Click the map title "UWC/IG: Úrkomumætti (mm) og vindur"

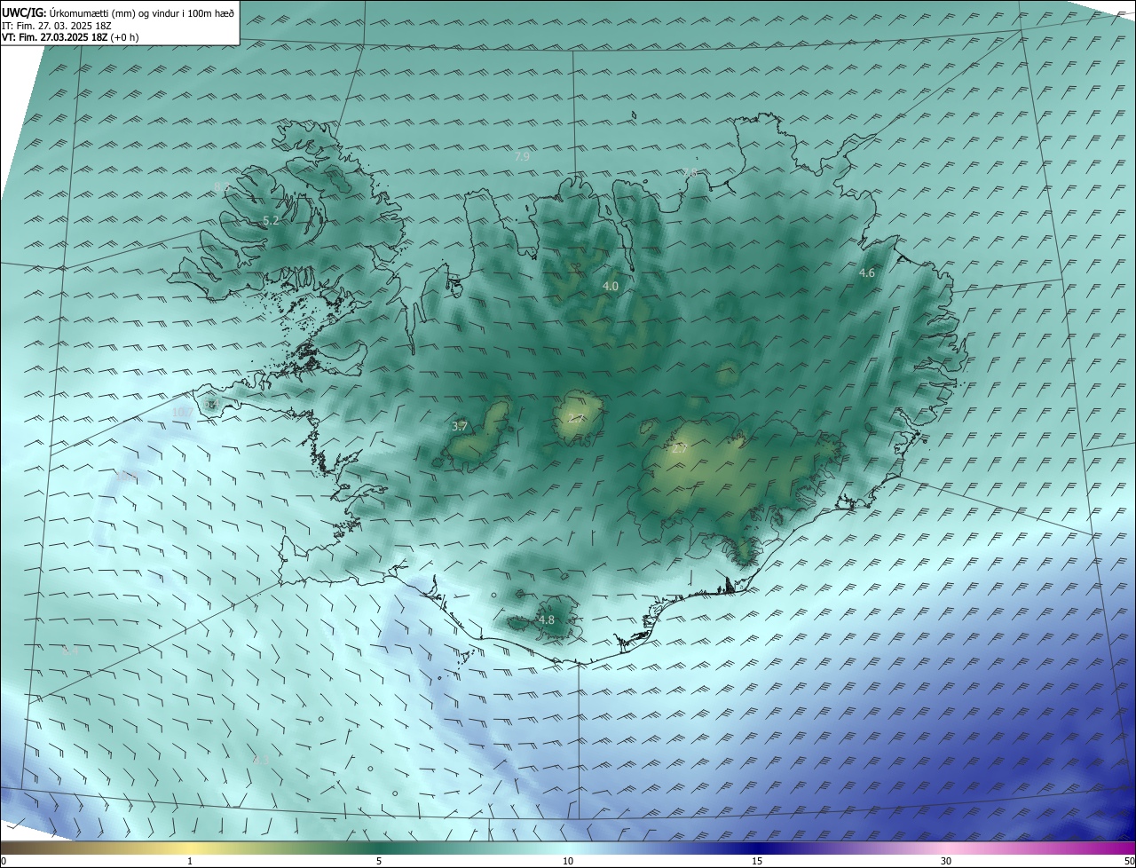118,13
